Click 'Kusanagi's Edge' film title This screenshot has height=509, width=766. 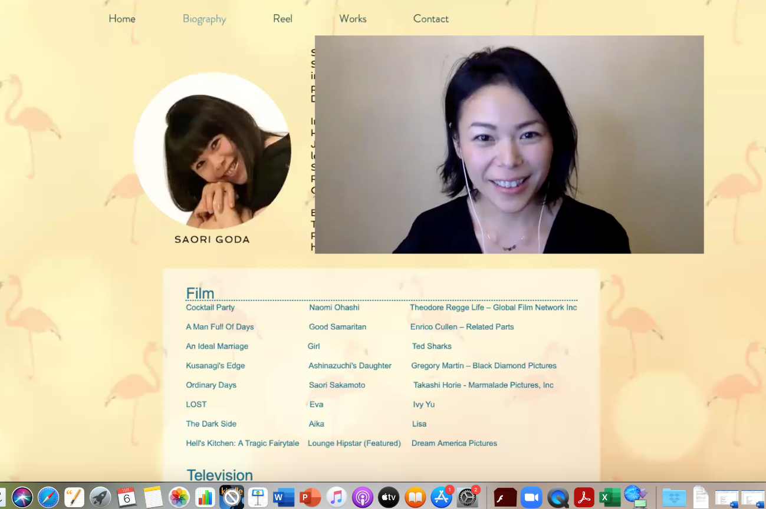(215, 366)
